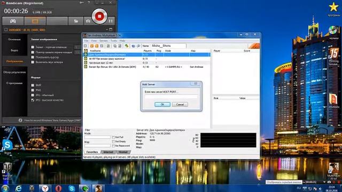Viewport: 342px width, 192px height.
Task: Open Bandicam's output folder icon
Action: click(76, 21)
